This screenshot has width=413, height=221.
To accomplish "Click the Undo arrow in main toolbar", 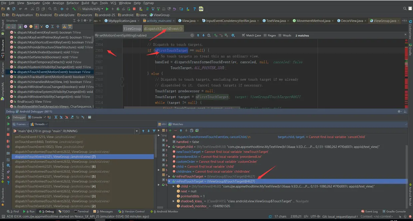I will tap(20, 9).
